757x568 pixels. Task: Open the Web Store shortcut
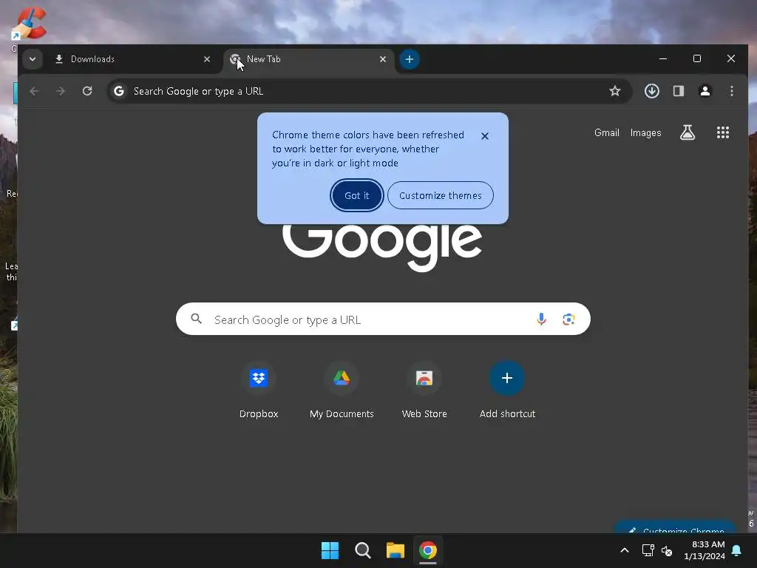424,389
